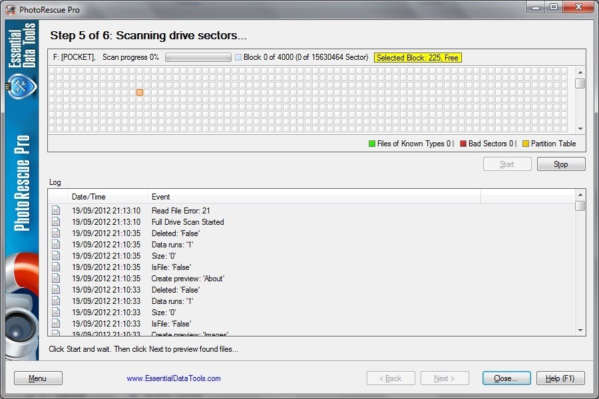Screen dimensions: 599x399
Task: Click the Close... button
Action: coord(506,378)
